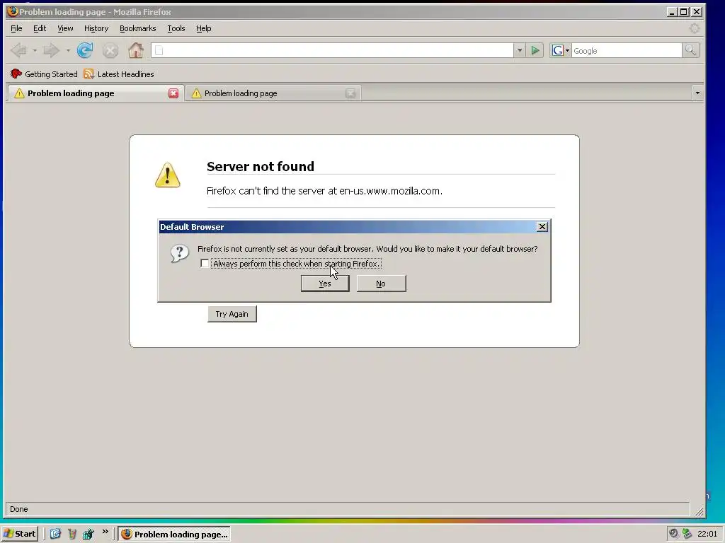
Task: Click the magnifier search icon
Action: click(x=691, y=50)
